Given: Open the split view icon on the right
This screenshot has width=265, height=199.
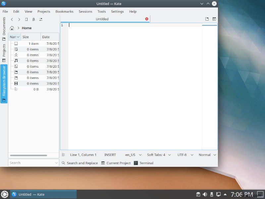Looking at the screenshot, I should click(214, 19).
